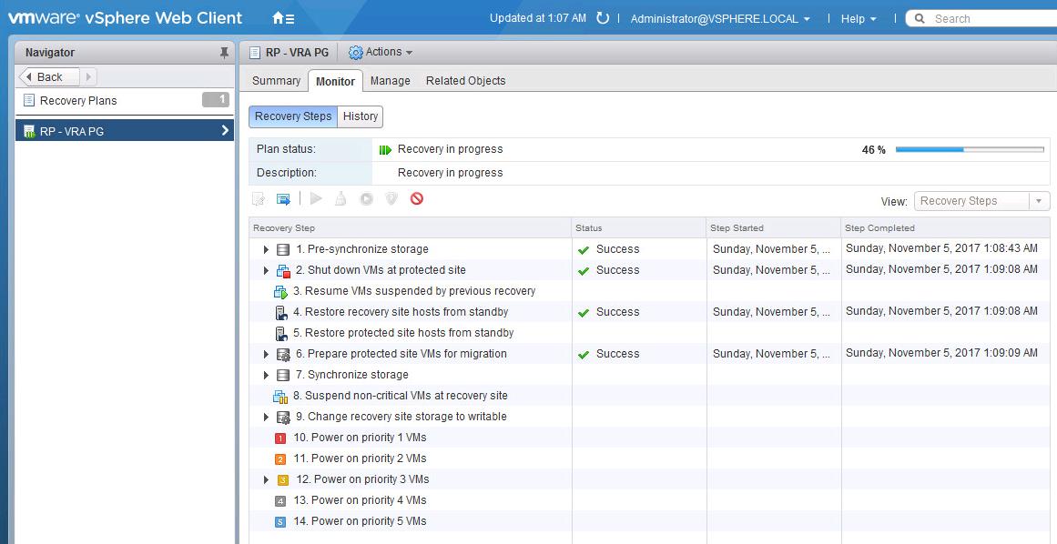This screenshot has width=1057, height=544.
Task: Click the forward arrow next to Back
Action: [88, 76]
